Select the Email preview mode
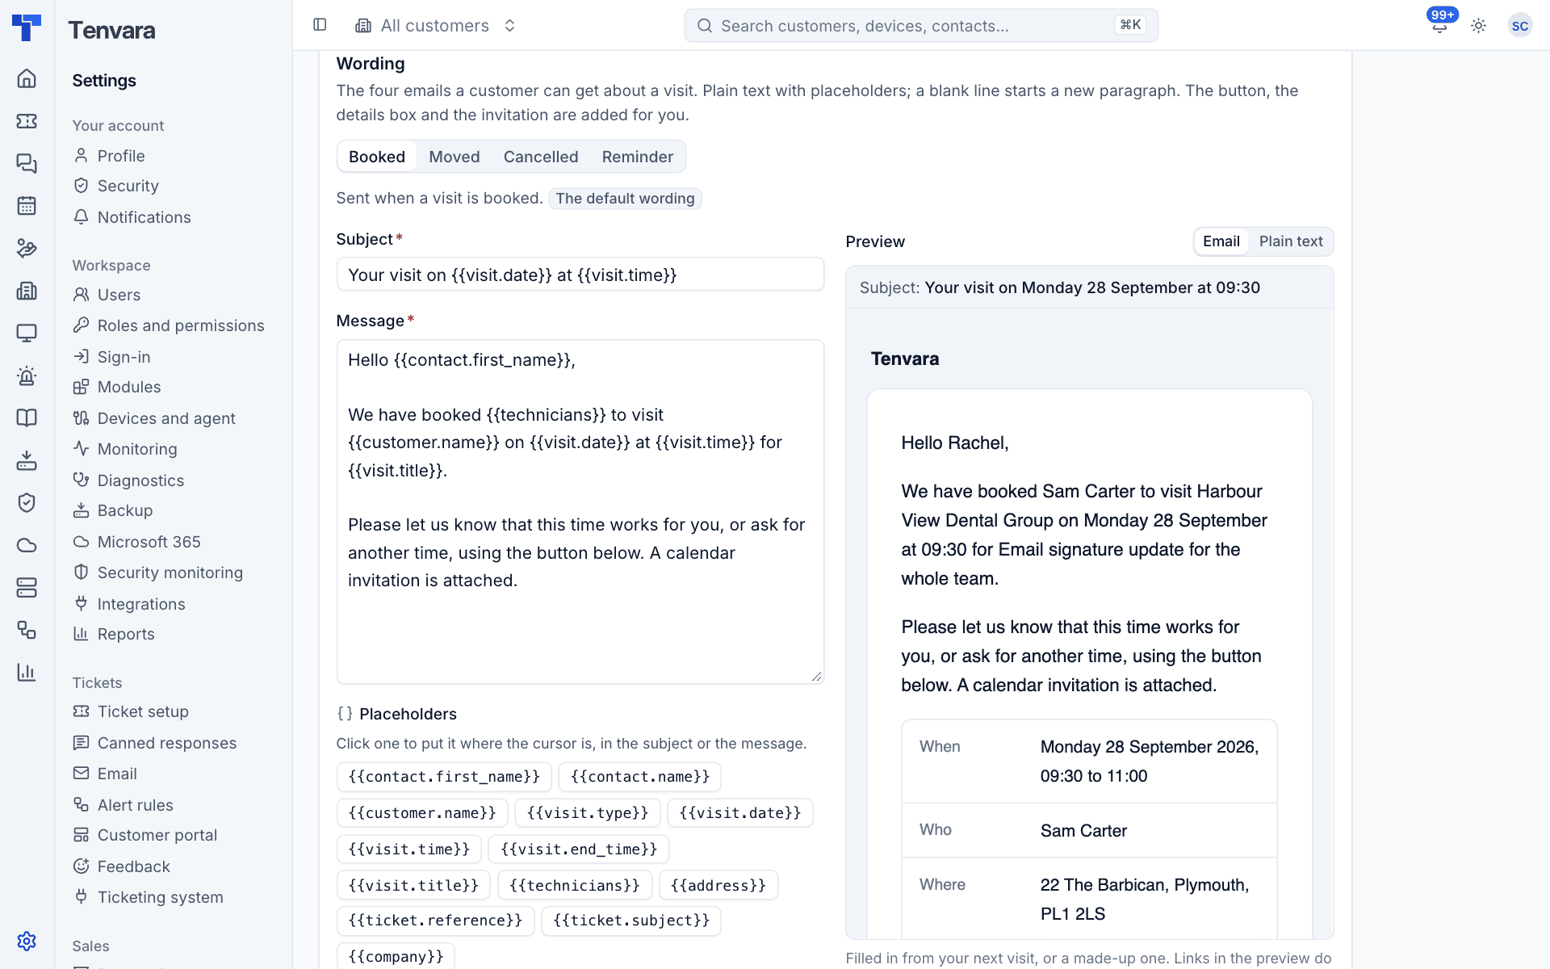This screenshot has height=969, width=1550. coord(1221,241)
